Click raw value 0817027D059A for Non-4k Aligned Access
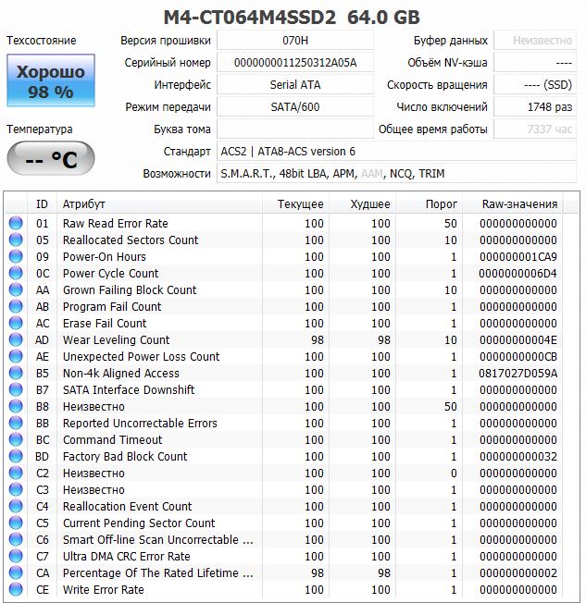Viewport: 586px width, 603px height. (x=518, y=373)
